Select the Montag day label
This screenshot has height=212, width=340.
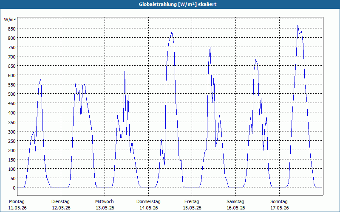pyautogui.click(x=17, y=202)
